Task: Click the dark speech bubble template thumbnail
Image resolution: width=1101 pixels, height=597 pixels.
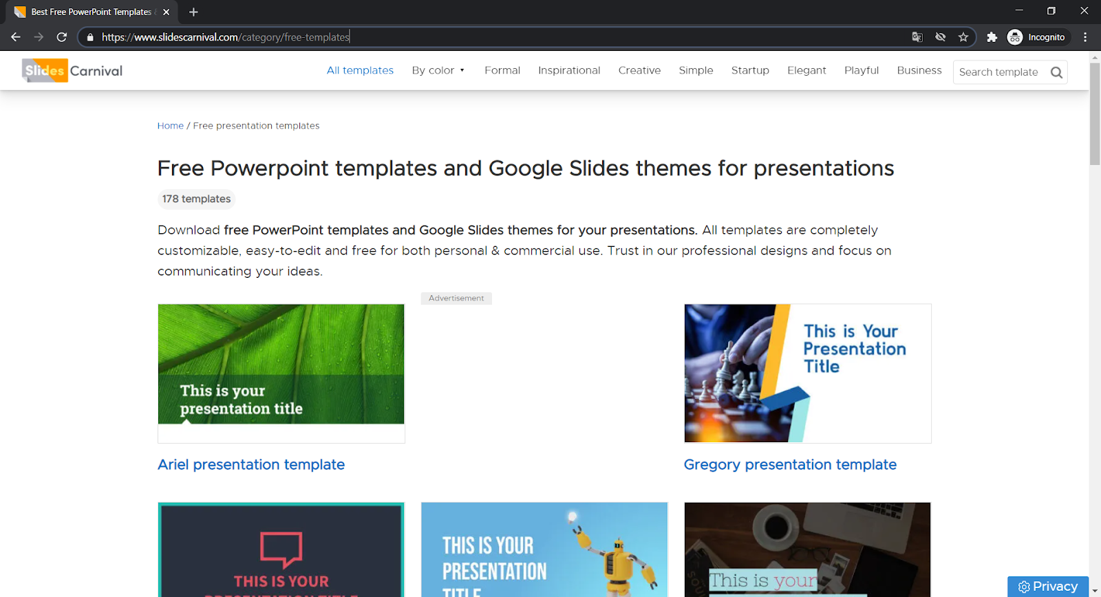Action: (281, 550)
